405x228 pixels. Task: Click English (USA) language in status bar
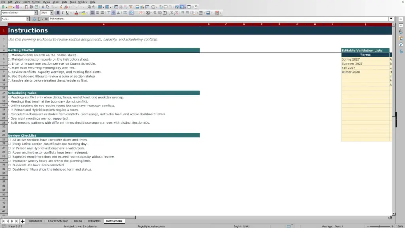(x=242, y=226)
